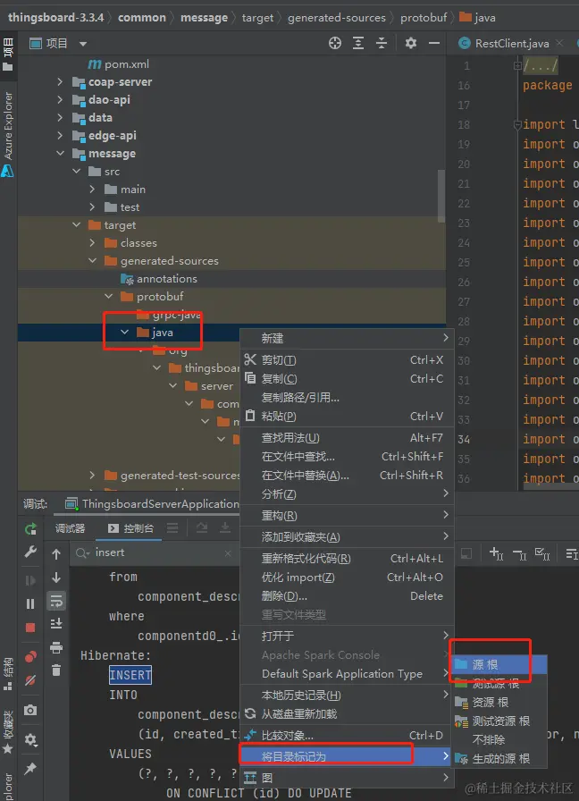
Task: Expand the main folder under src
Action: point(92,189)
